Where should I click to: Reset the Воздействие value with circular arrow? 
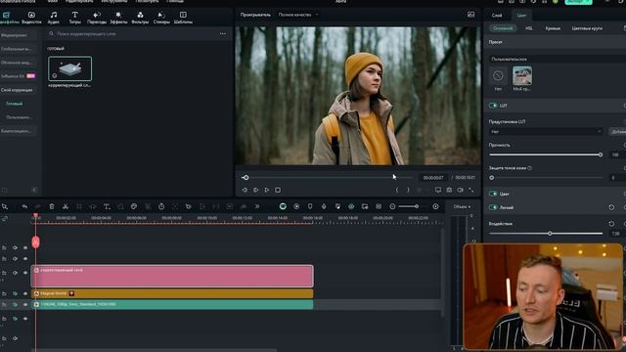point(611,224)
